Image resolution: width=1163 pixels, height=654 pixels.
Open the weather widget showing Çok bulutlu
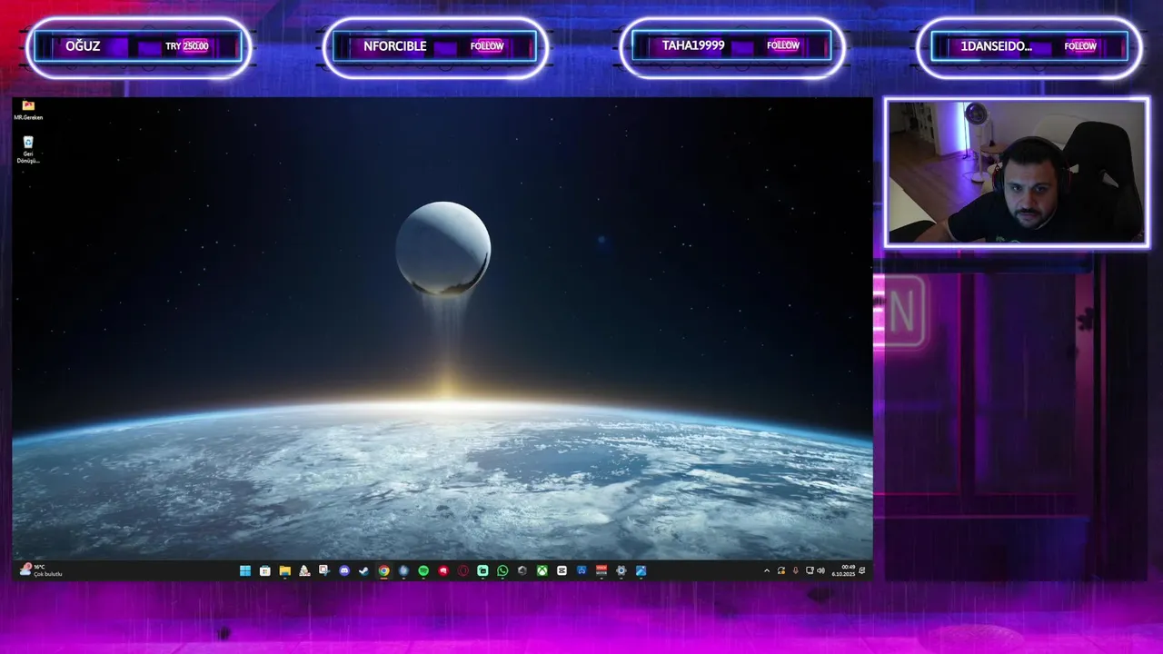41,570
